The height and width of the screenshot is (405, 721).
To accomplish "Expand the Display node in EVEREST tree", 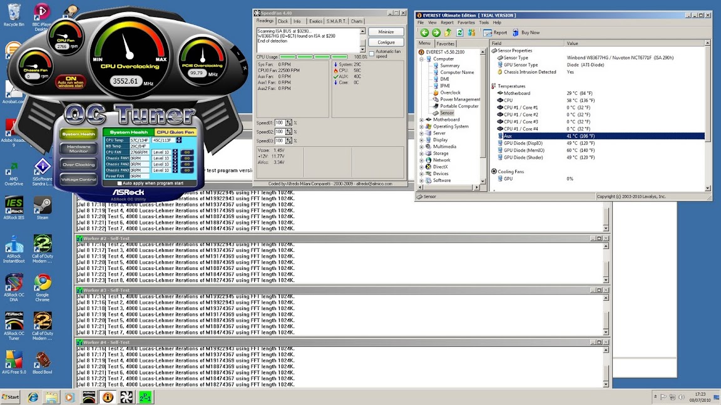I will (421, 140).
